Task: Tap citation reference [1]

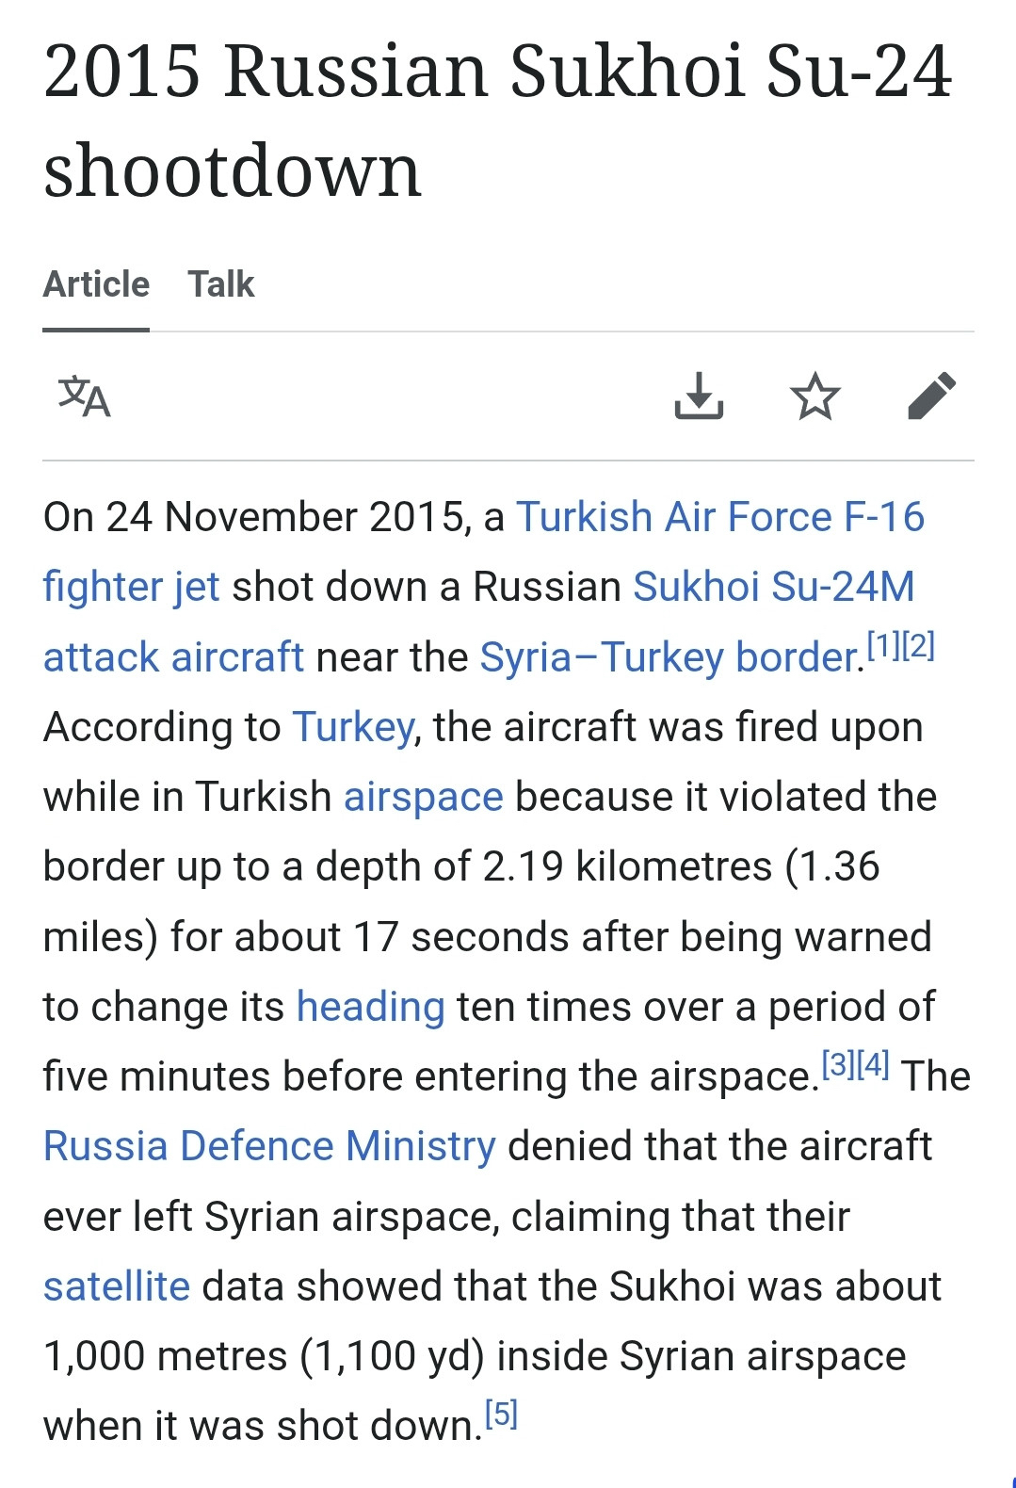Action: [883, 646]
